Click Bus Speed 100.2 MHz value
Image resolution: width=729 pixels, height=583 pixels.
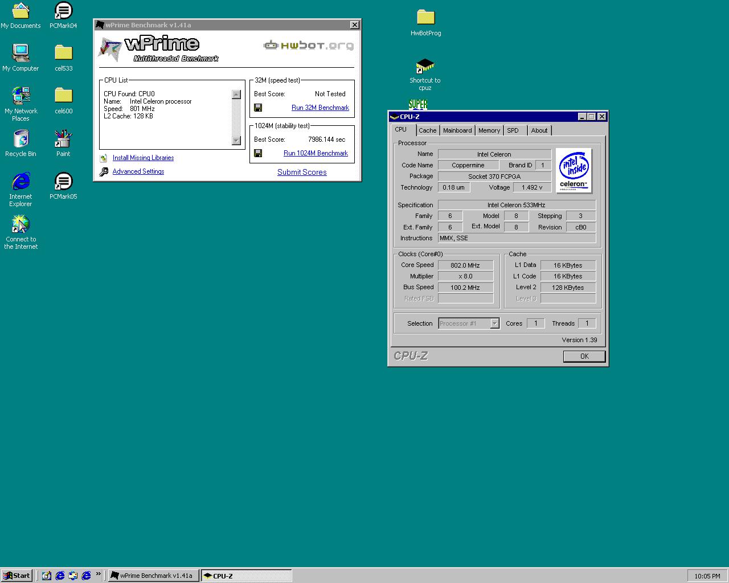tap(465, 288)
